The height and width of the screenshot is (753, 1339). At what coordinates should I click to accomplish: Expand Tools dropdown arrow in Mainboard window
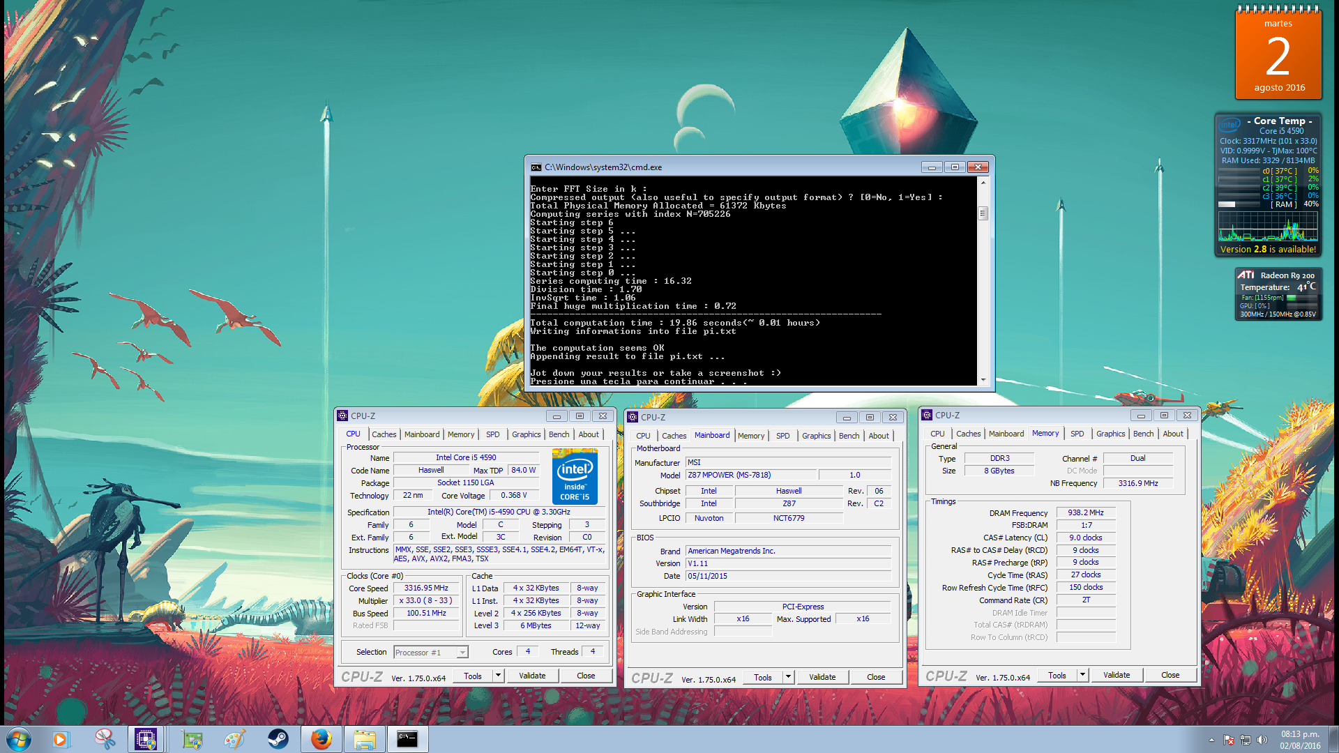788,677
